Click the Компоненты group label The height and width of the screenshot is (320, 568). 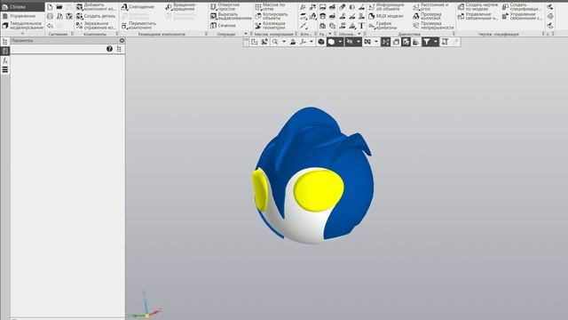click(95, 34)
